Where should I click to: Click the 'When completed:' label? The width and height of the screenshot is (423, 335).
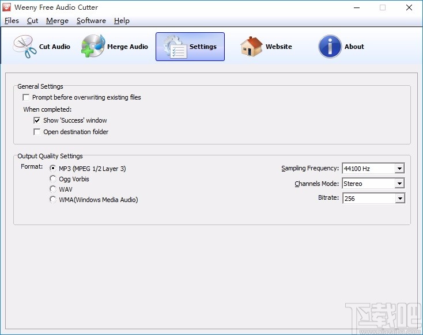(x=47, y=109)
